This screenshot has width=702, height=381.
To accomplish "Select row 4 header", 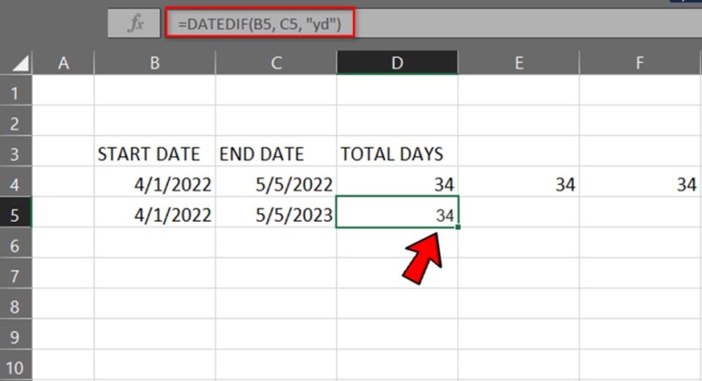I will [x=15, y=185].
